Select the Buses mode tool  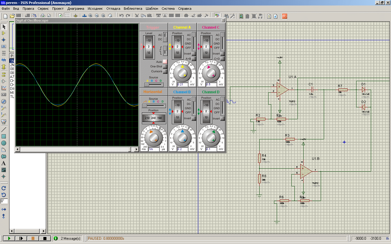(x=4, y=60)
